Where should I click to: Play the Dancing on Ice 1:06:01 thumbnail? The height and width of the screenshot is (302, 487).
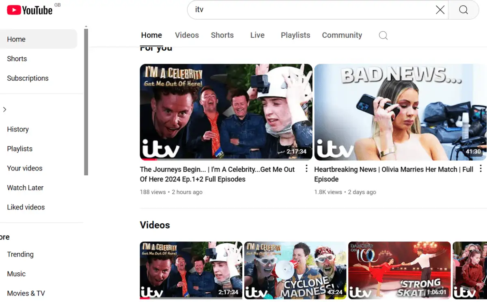(x=400, y=271)
